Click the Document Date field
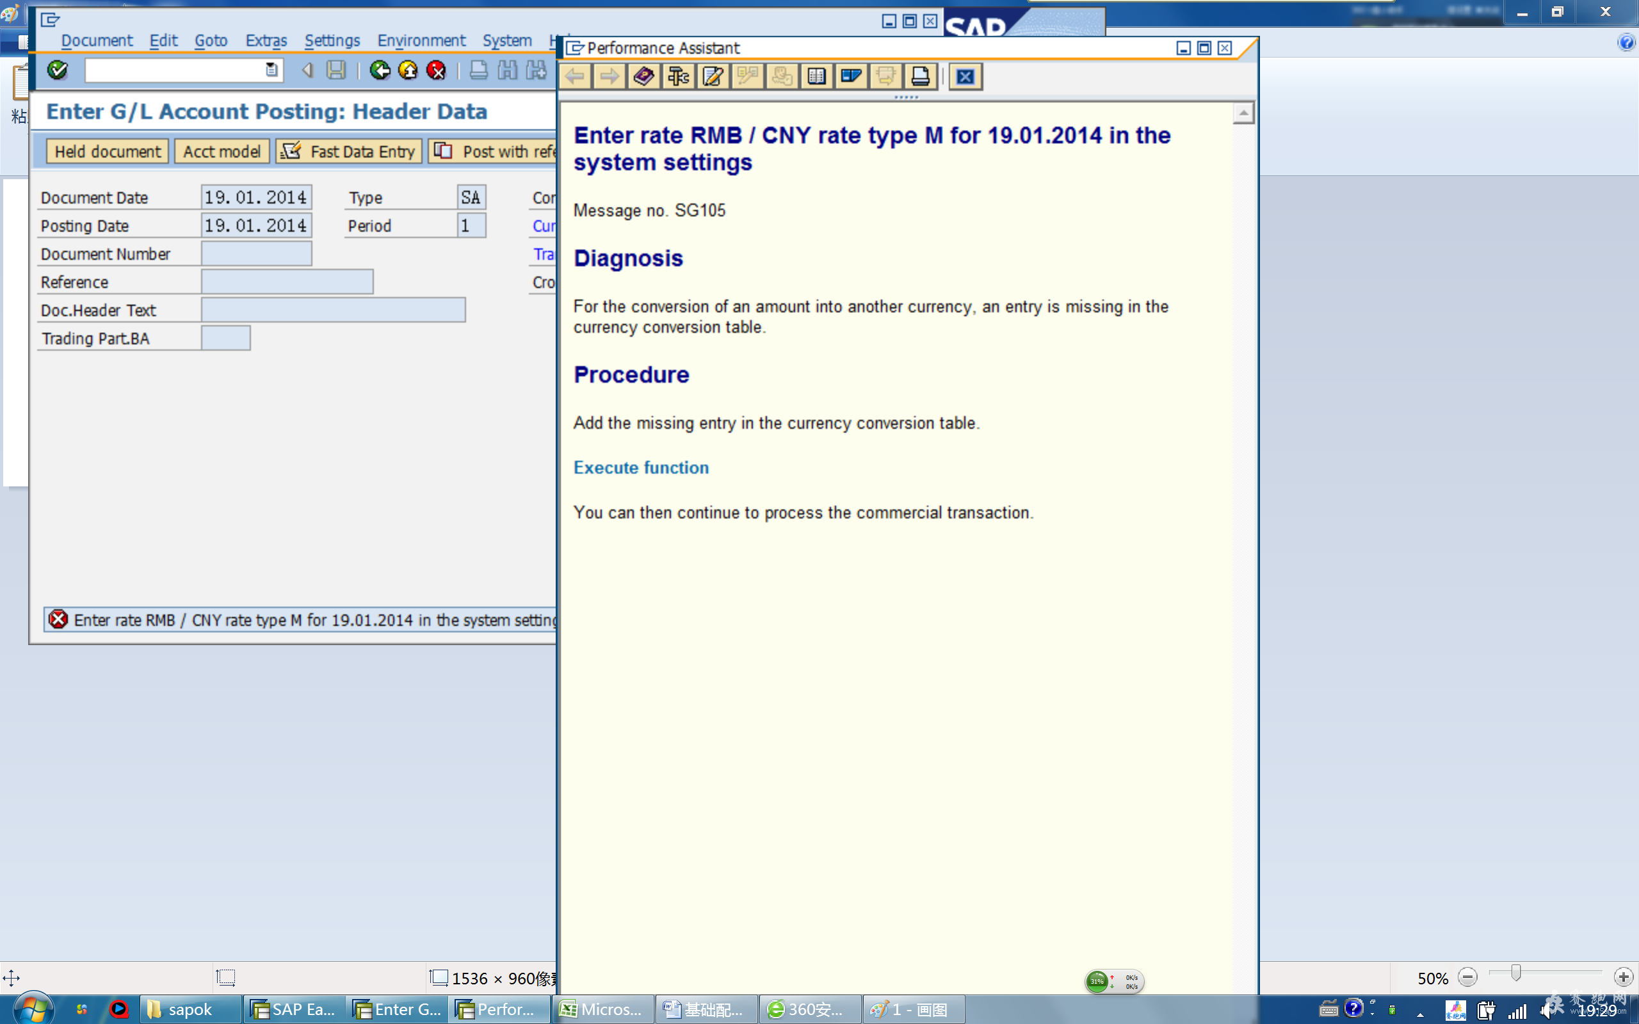 point(256,197)
